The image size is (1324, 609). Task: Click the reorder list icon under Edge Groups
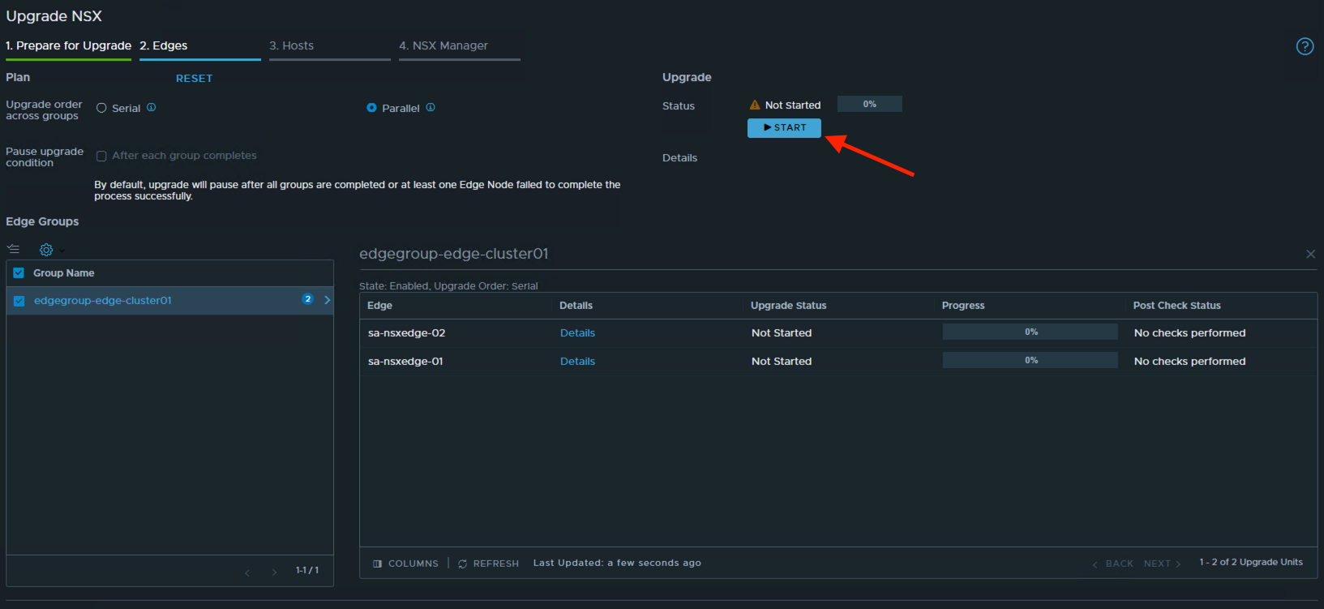[x=13, y=249]
